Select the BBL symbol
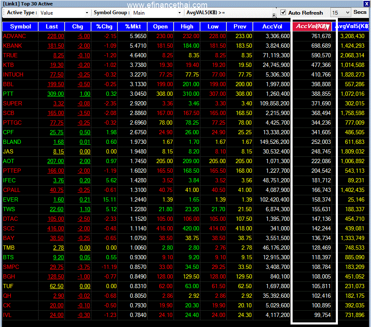 click(8, 84)
